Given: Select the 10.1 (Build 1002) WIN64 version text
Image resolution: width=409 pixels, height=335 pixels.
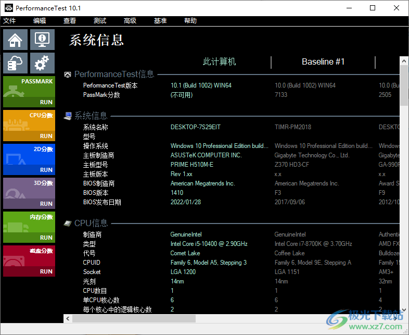Looking at the screenshot, I should (201, 85).
